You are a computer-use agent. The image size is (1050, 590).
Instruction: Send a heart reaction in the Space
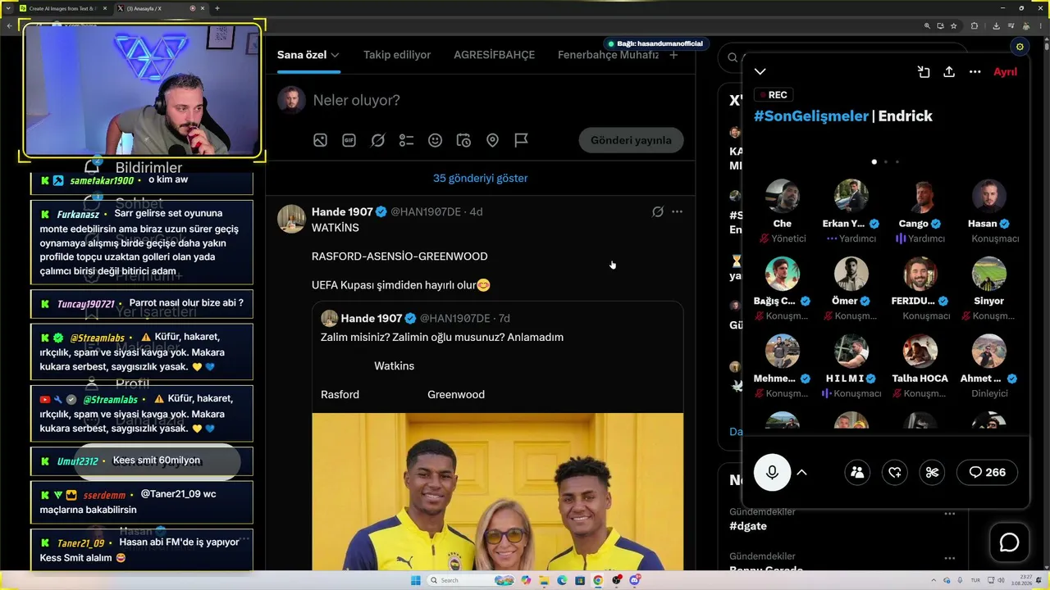coord(895,472)
